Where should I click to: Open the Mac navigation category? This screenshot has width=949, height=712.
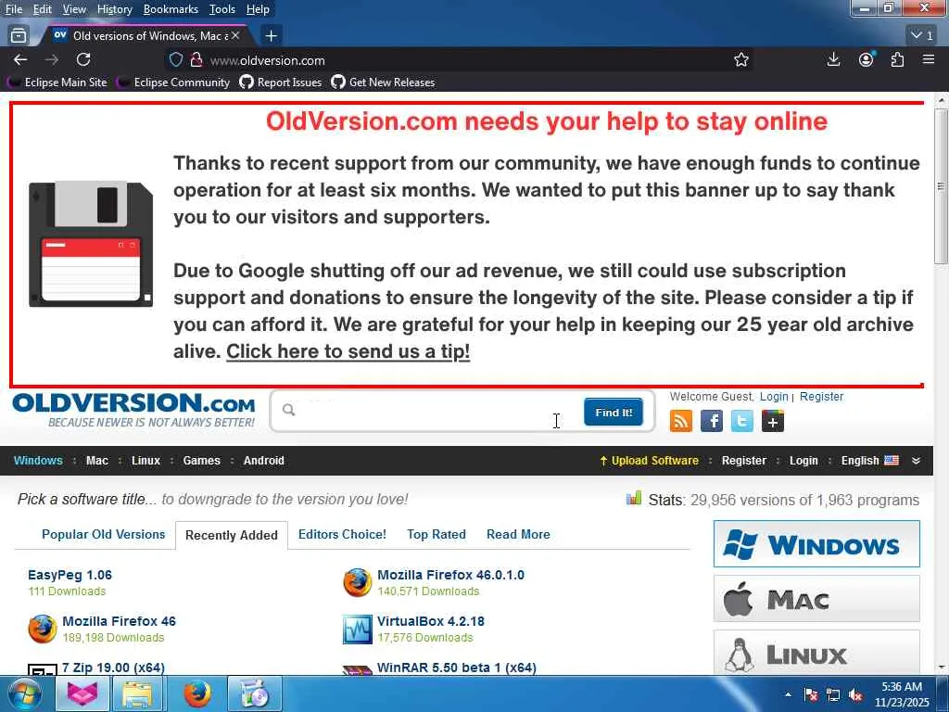point(96,461)
